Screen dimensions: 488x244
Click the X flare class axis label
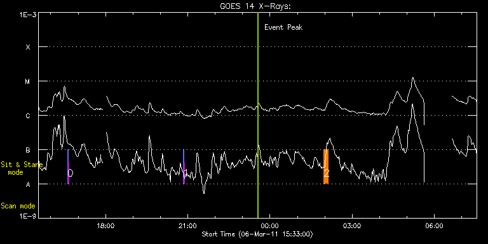[28, 47]
